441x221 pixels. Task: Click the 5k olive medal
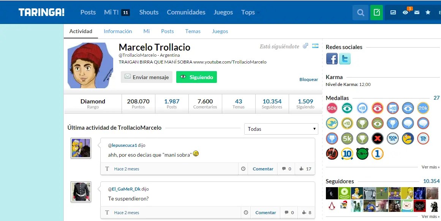tap(347, 138)
